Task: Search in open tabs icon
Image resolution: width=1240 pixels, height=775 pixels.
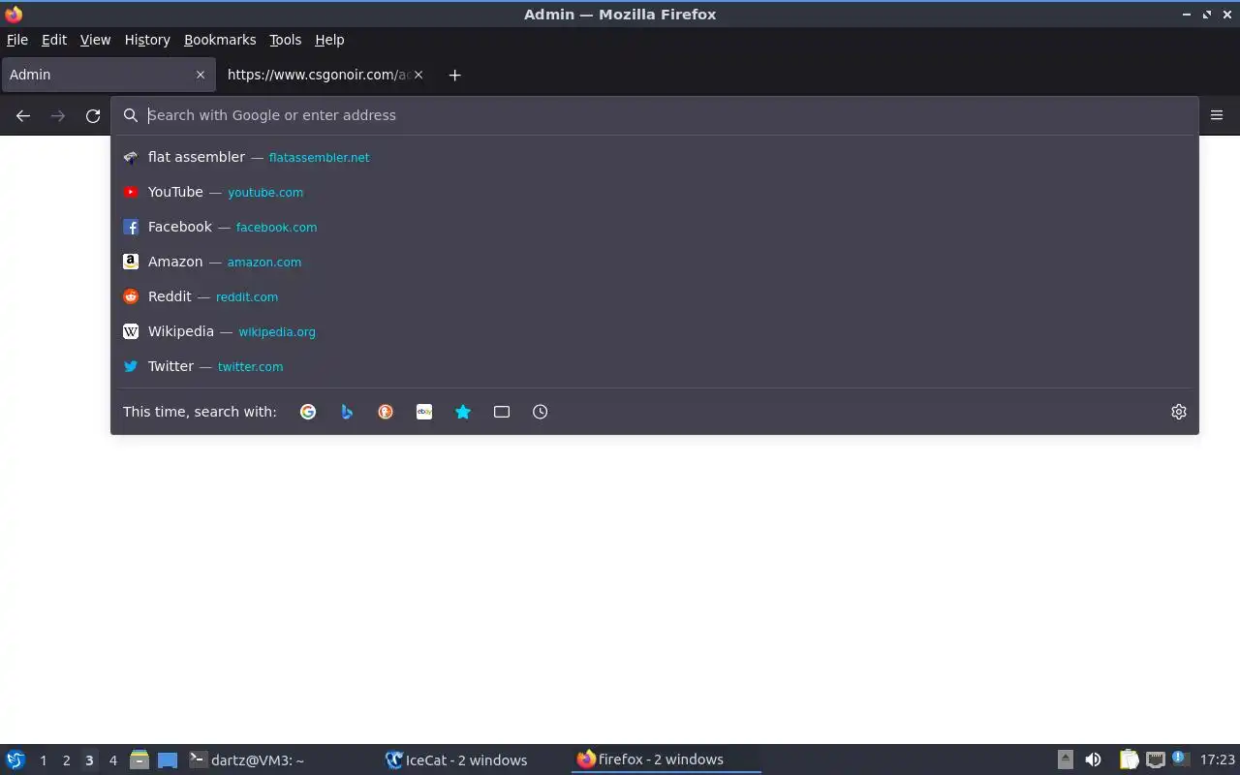Action: click(502, 412)
